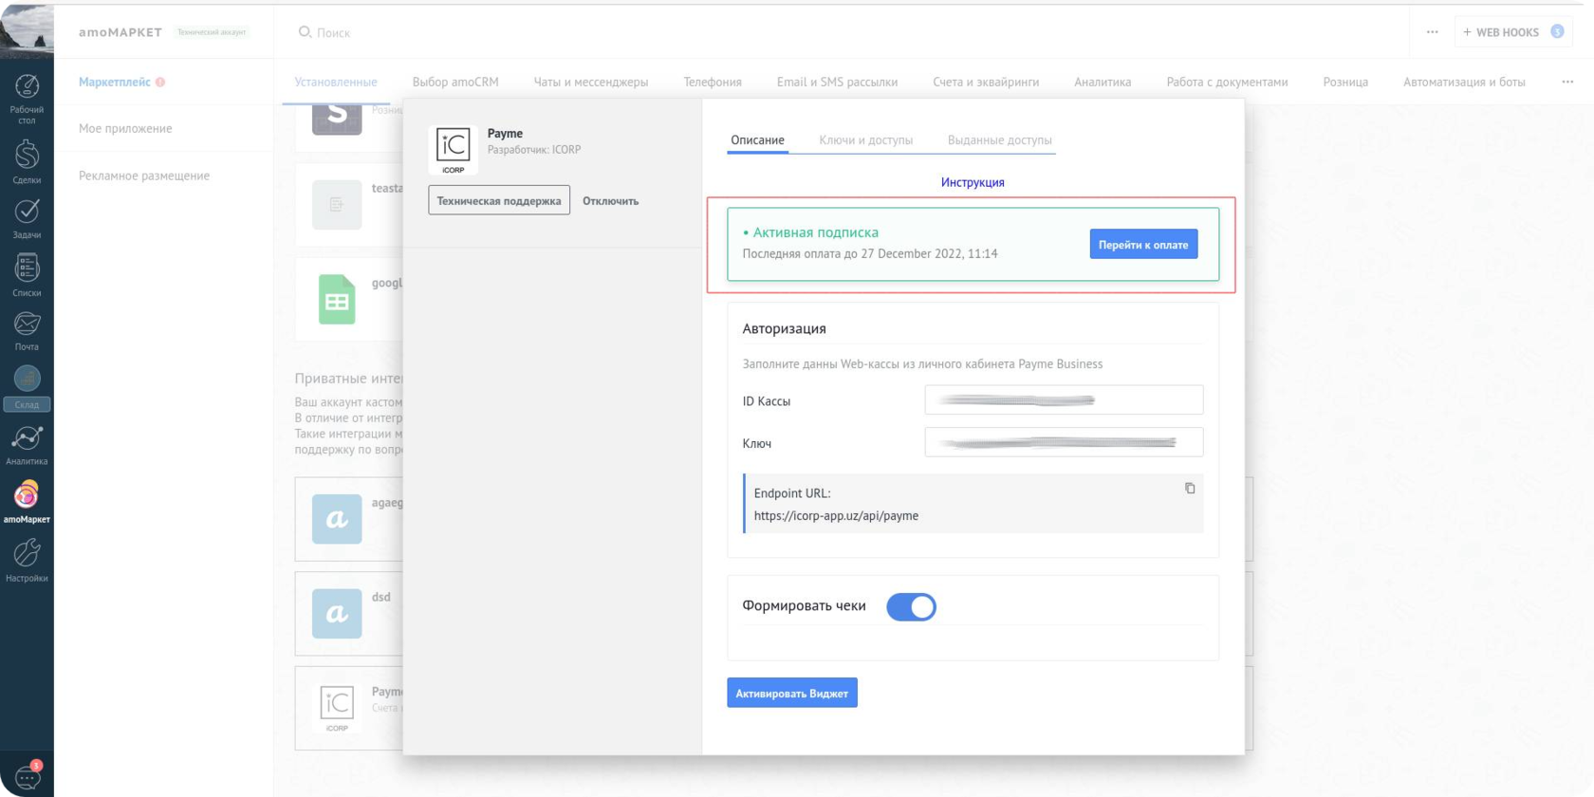Open the Настройки settings icon
Image resolution: width=1594 pixels, height=797 pixels.
(27, 553)
